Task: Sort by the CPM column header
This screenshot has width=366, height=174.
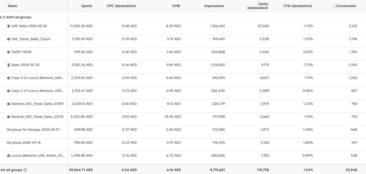Action: (176, 6)
